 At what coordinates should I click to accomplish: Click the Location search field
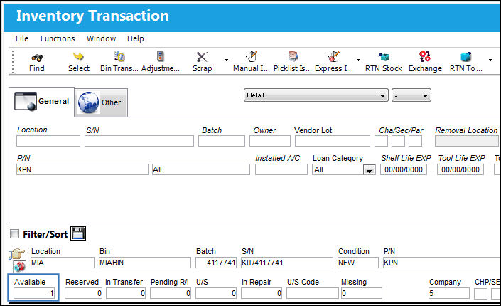coord(48,141)
